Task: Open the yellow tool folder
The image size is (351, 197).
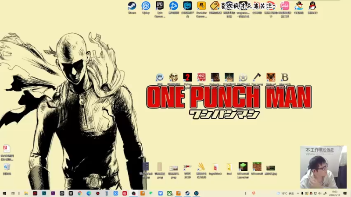Action: 229,169
